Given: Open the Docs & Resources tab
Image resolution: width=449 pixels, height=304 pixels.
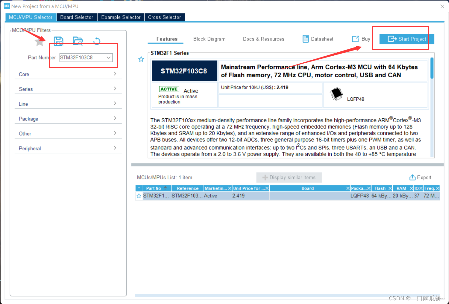Looking at the screenshot, I should 264,39.
